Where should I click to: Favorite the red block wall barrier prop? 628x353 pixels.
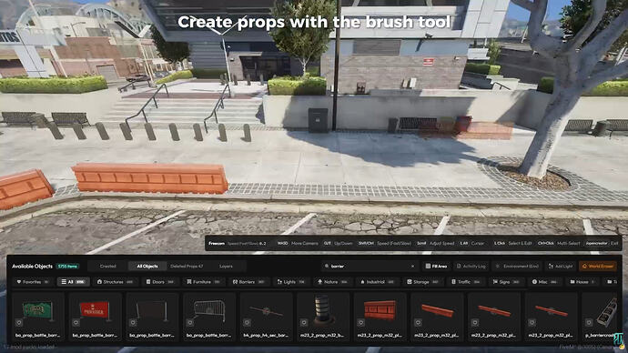pos(360,323)
